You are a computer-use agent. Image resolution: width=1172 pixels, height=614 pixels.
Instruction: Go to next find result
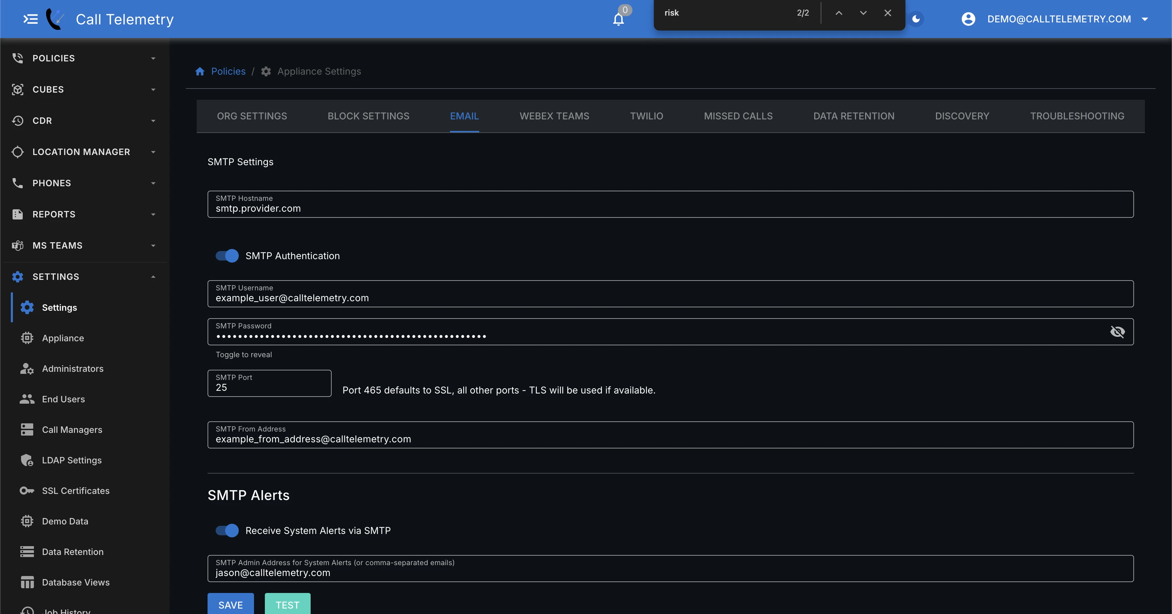(x=863, y=13)
